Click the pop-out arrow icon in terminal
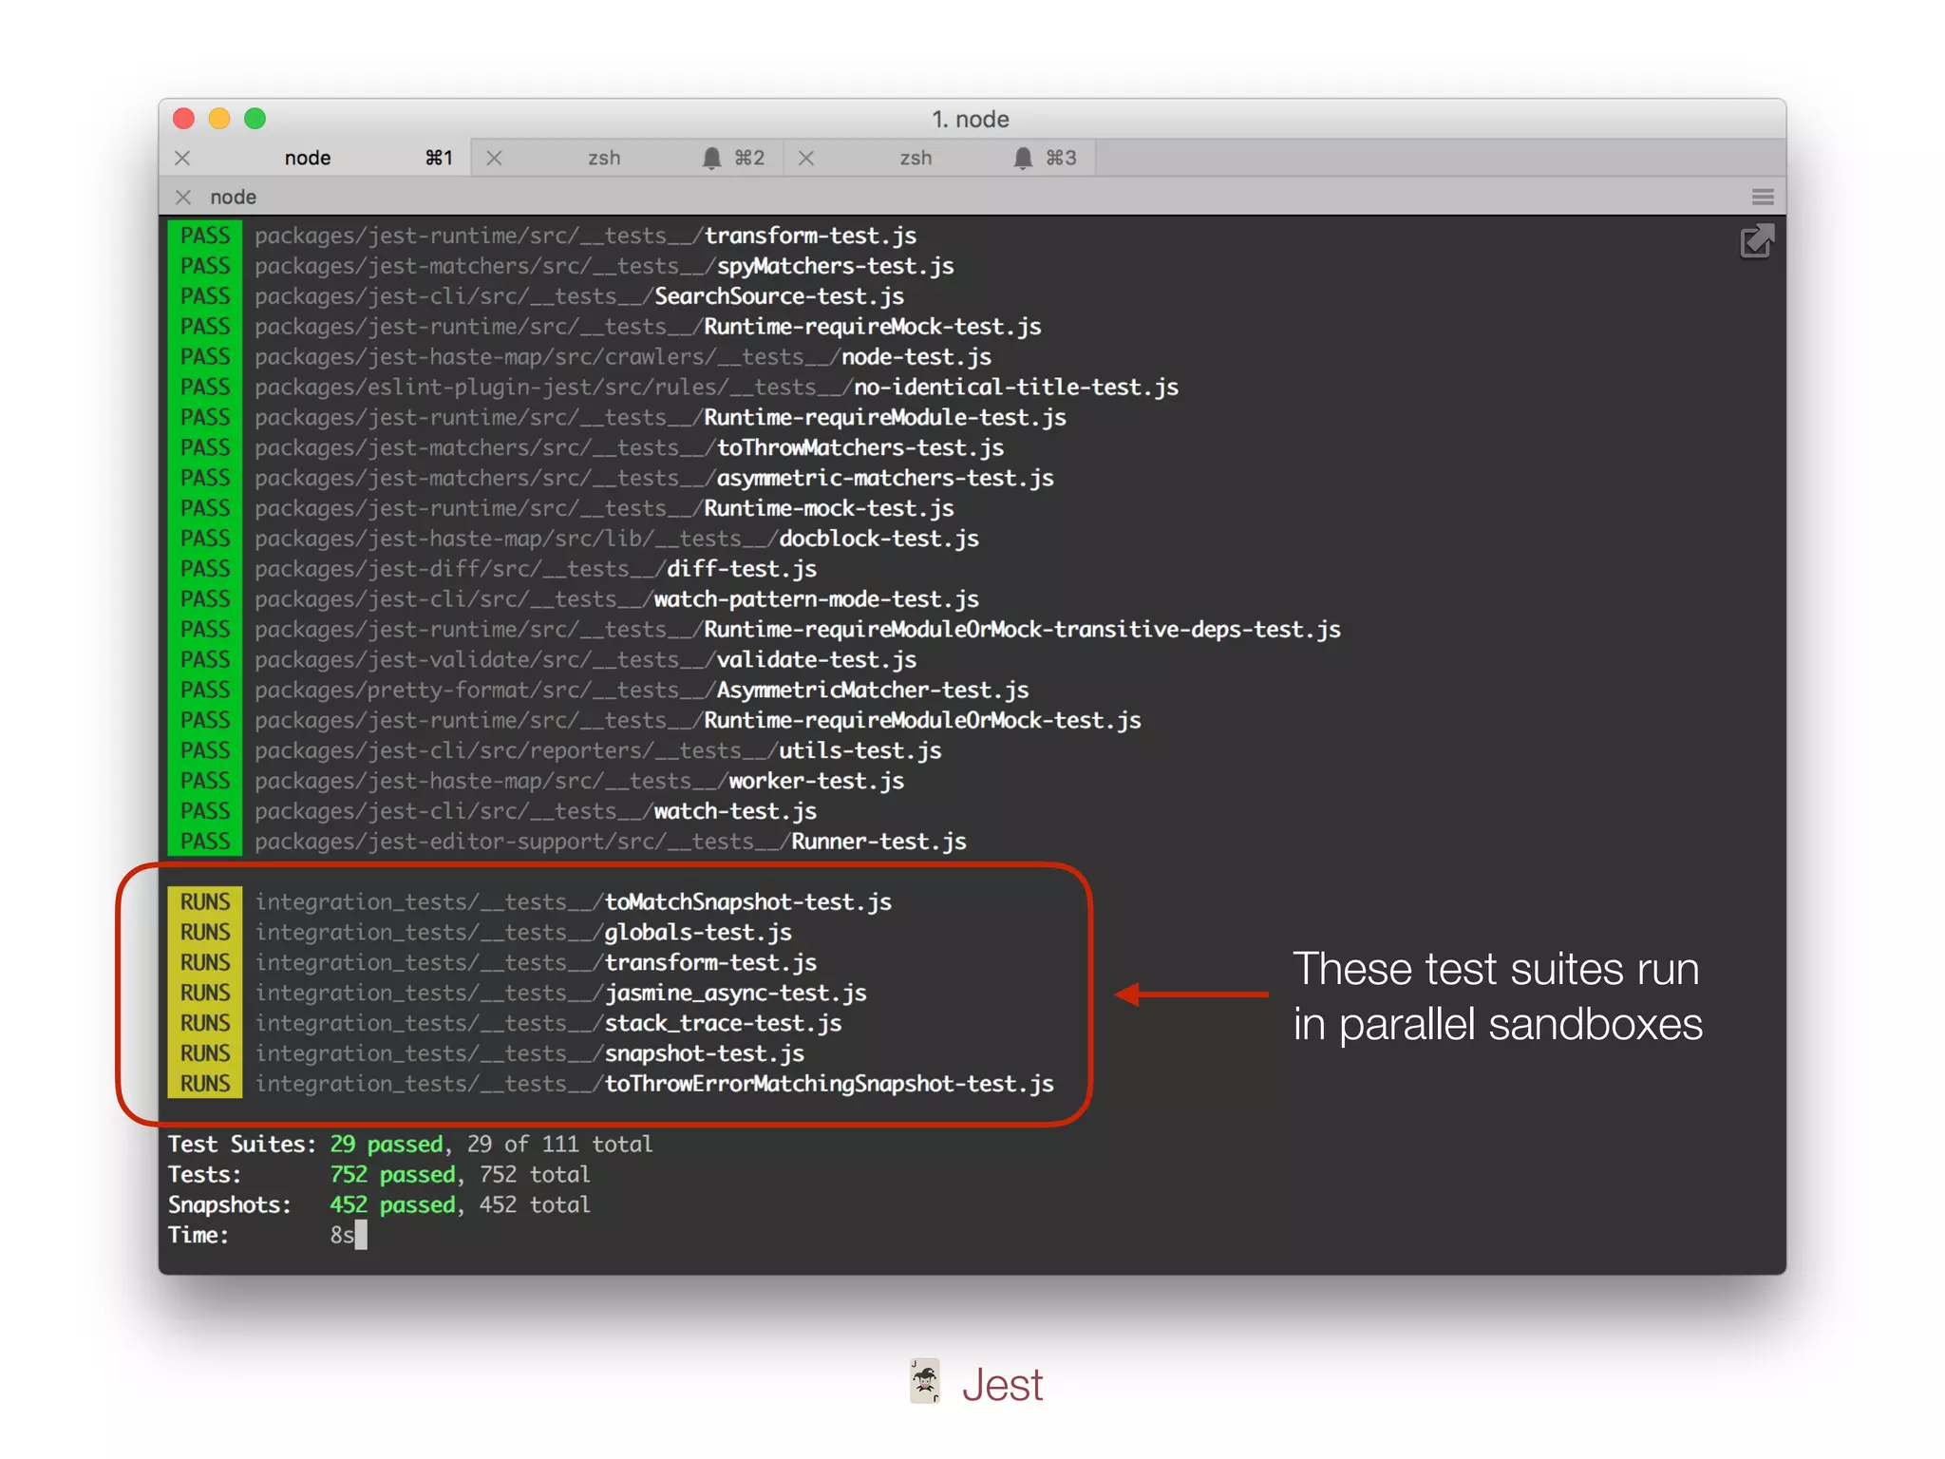This screenshot has height=1459, width=1945. (x=1756, y=241)
